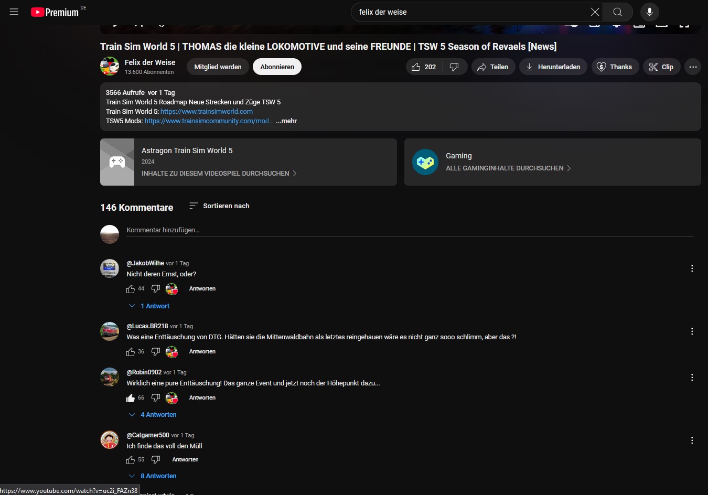Click your own avatar beside comment box
This screenshot has width=708, height=495.
[110, 234]
